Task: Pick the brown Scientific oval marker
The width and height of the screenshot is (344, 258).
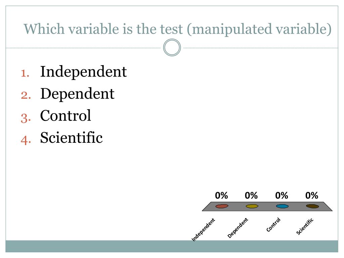Action: [312, 206]
